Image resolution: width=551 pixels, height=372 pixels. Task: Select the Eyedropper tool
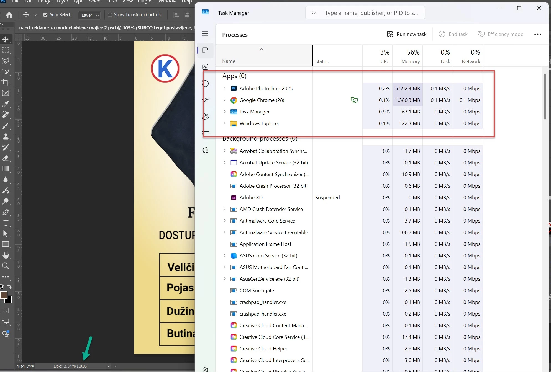click(x=6, y=104)
